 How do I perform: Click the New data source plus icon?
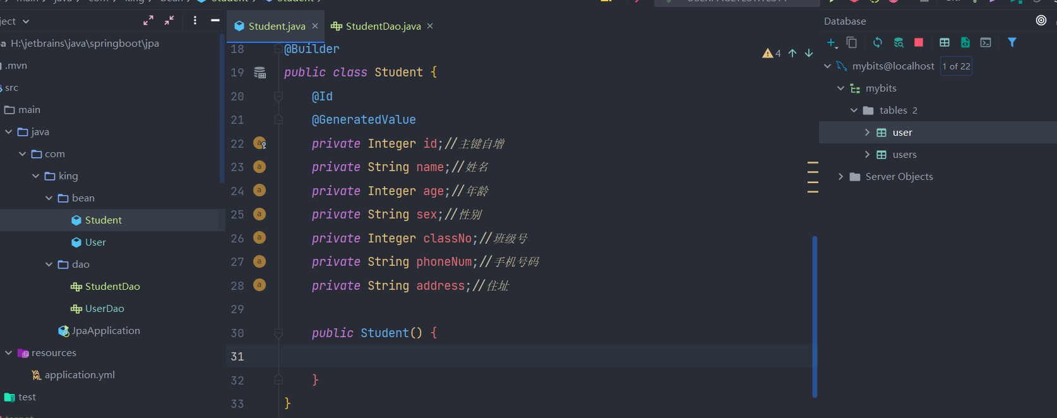832,42
